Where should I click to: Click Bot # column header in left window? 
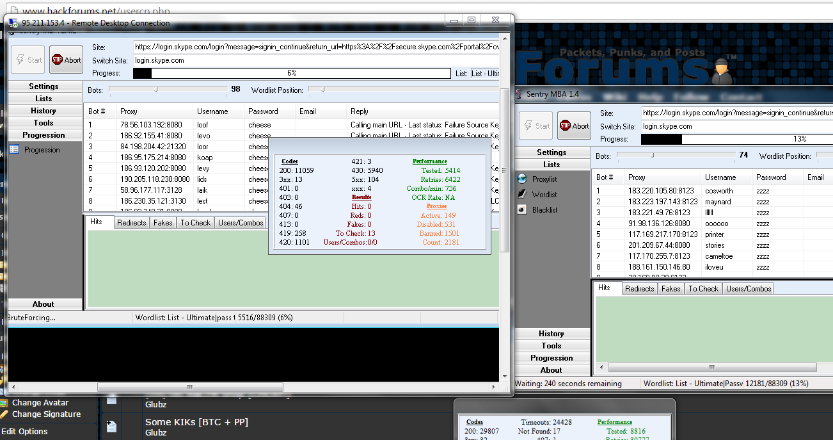(x=99, y=111)
